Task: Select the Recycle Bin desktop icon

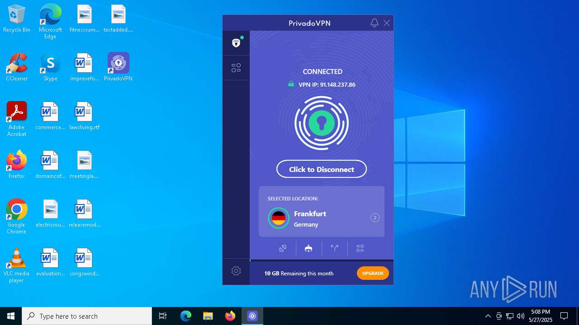Action: tap(17, 19)
